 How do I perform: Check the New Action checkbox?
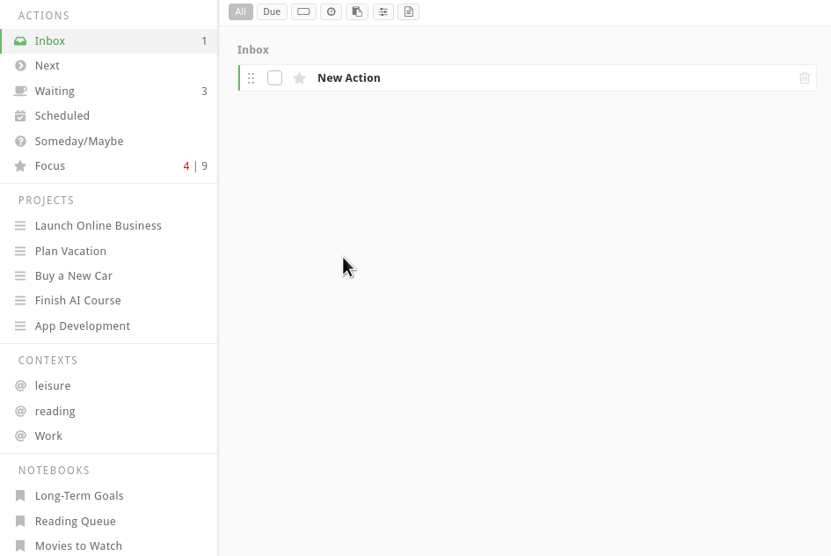click(x=274, y=78)
